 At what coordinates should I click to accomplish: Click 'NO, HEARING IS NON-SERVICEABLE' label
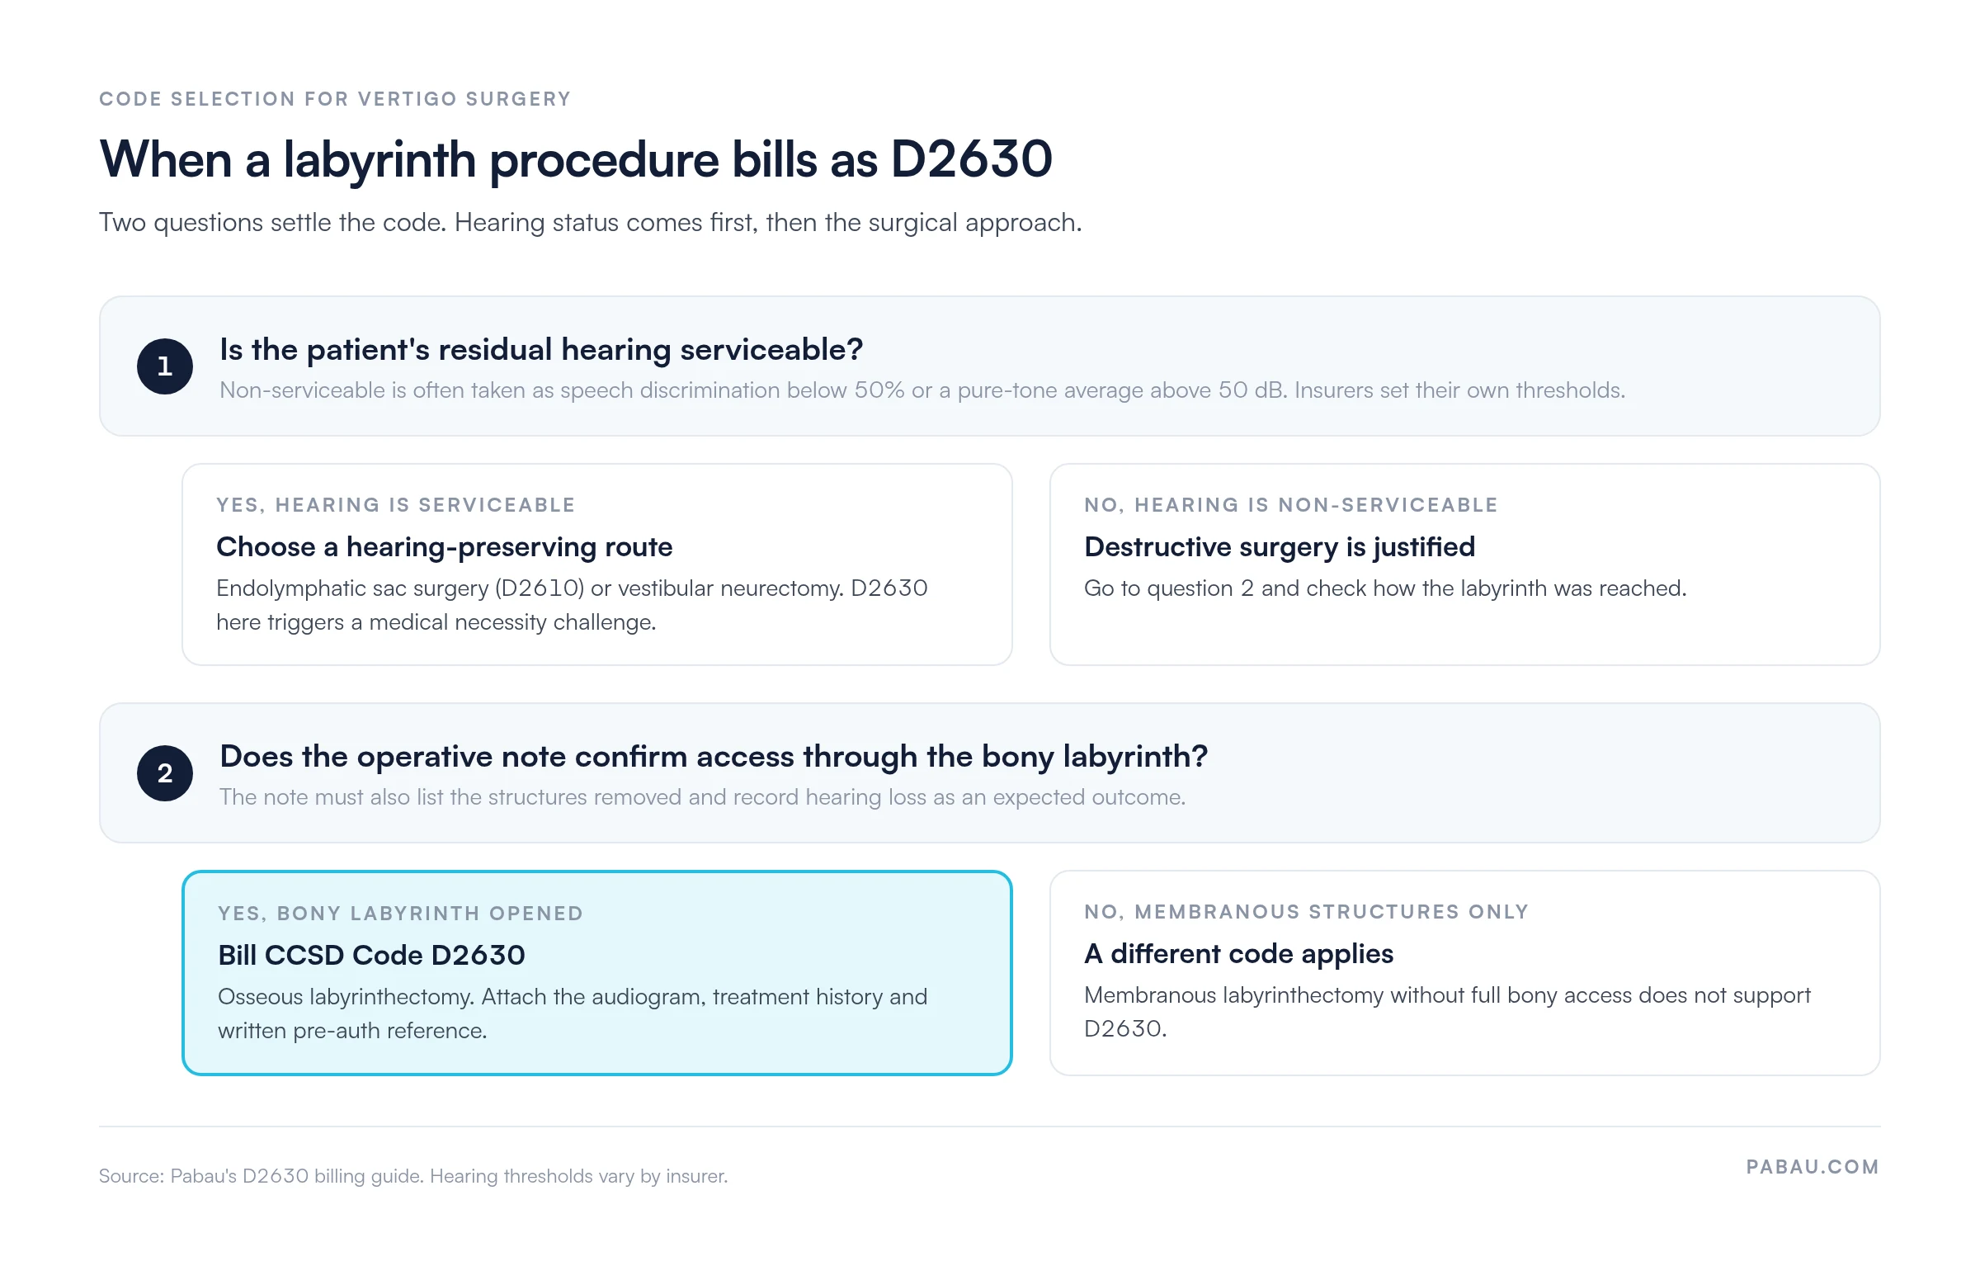click(1291, 505)
